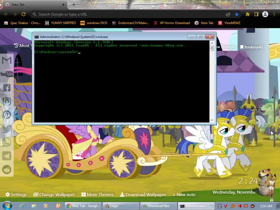Open the EndermanCH/Malw... bookmark
This screenshot has height=210, width=280.
coord(130,23)
